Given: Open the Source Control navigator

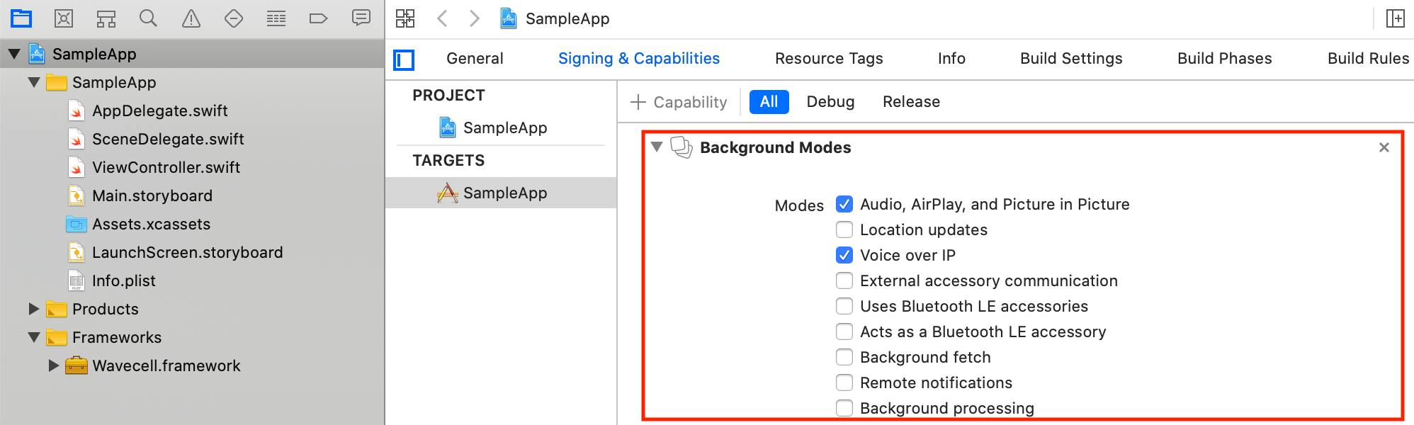Looking at the screenshot, I should (x=64, y=18).
